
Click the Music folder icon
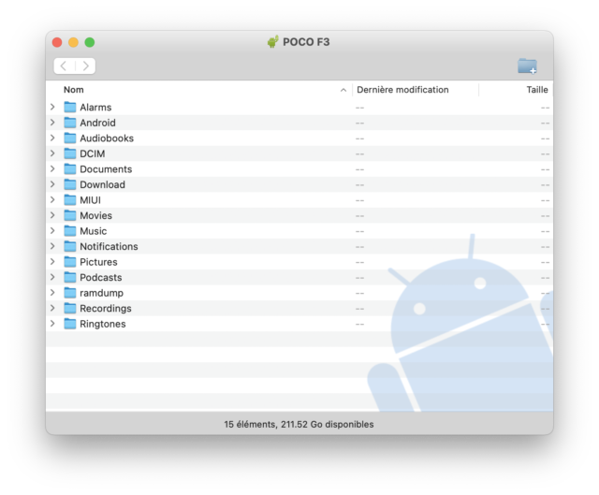click(70, 231)
